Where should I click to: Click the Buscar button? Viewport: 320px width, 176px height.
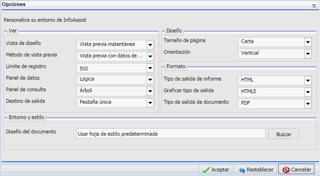coord(283,134)
